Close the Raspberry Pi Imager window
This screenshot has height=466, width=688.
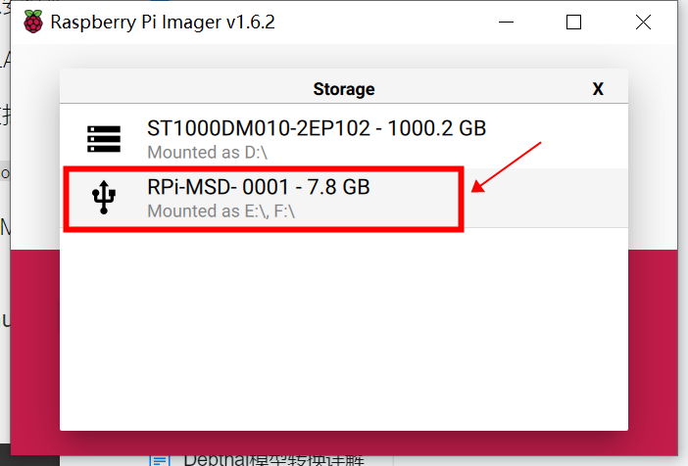click(x=641, y=22)
